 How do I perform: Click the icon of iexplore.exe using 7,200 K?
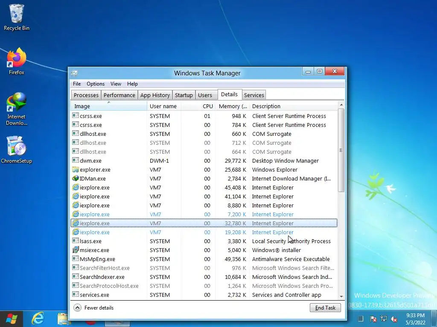pyautogui.click(x=75, y=214)
